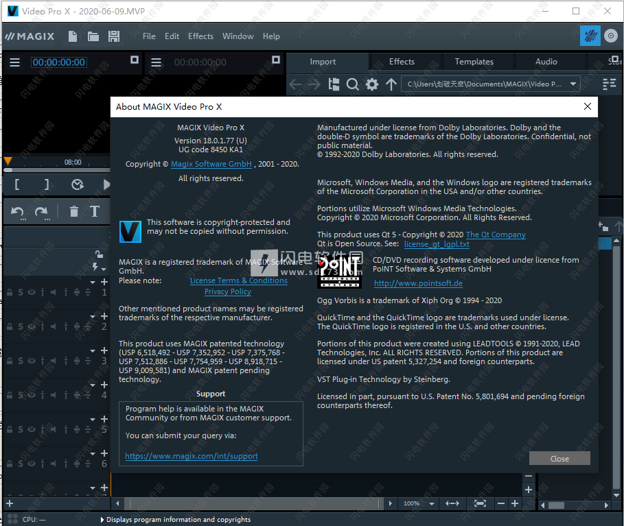Image resolution: width=624 pixels, height=526 pixels.
Task: Solo track 5 with the S button
Action: point(21,430)
